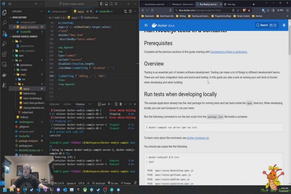291x194 pixels.
Task: Switch to the Output panel tab
Action: tap(67, 104)
